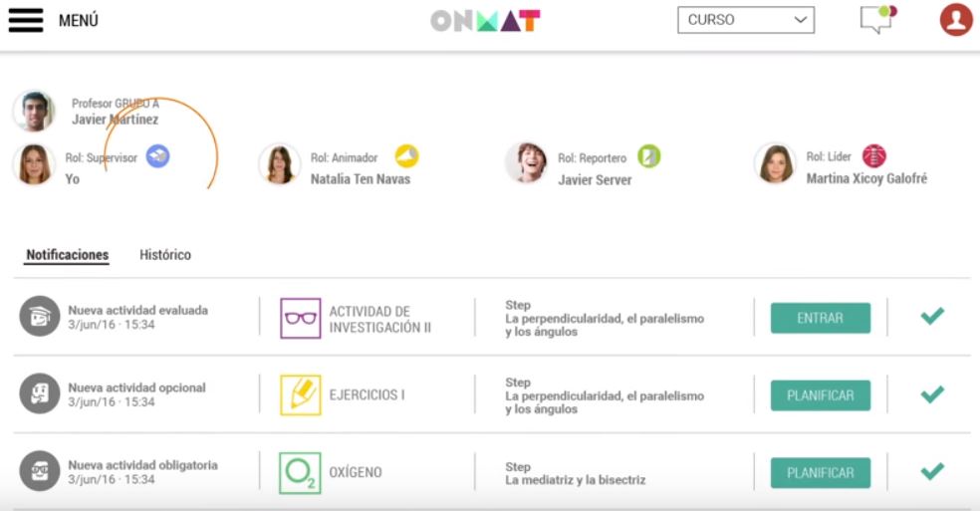Click PLANIFICAR for Ejercicios I
Screen dimensions: 980x511
[820, 395]
